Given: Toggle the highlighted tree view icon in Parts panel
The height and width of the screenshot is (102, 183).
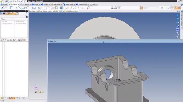Looking at the screenshot, I should pos(22,40).
